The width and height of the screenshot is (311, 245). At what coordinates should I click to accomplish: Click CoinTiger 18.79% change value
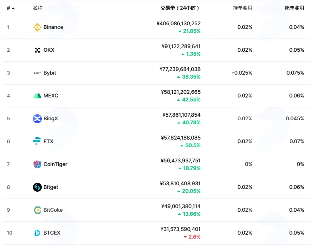tap(192, 168)
